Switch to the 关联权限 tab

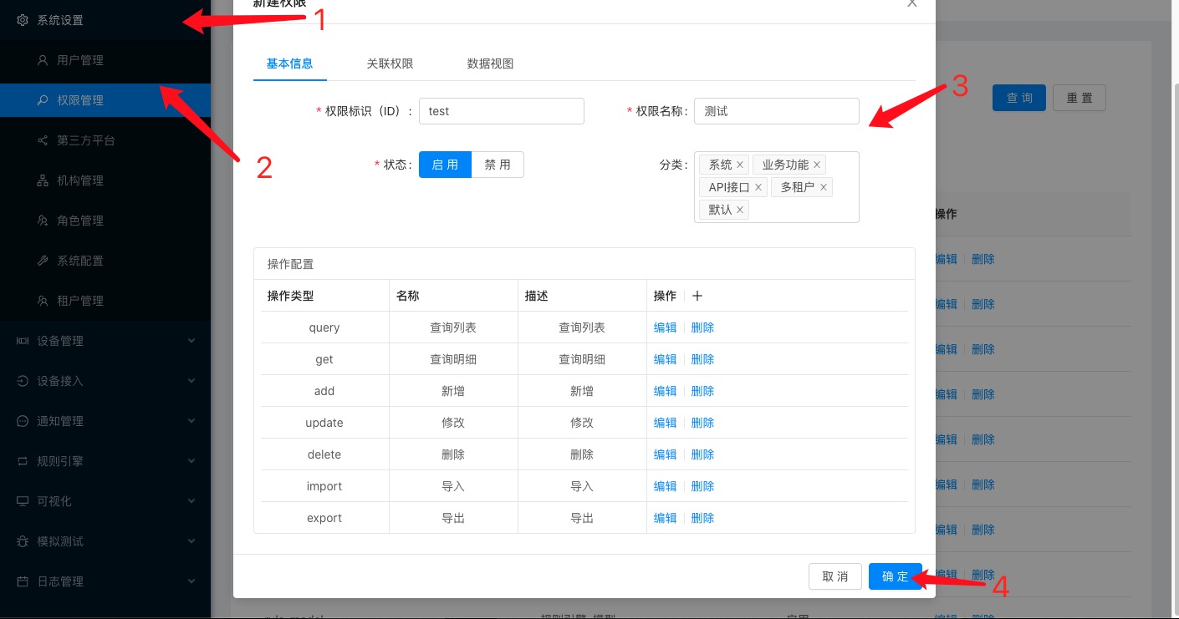point(390,63)
